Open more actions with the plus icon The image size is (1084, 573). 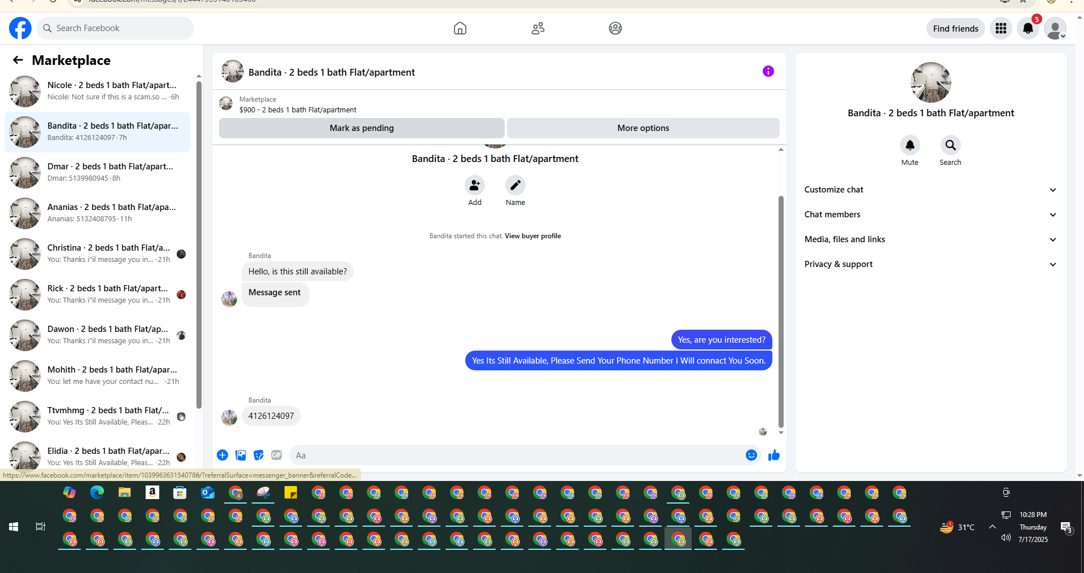pos(222,455)
